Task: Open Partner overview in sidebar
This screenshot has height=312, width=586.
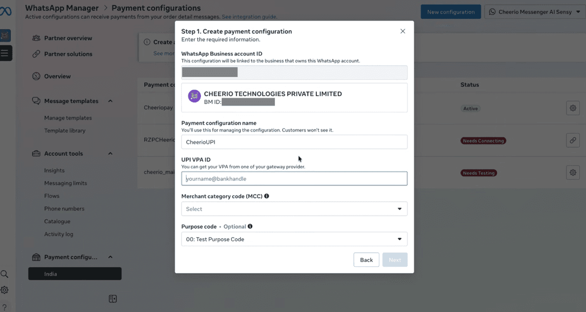Action: pos(68,38)
